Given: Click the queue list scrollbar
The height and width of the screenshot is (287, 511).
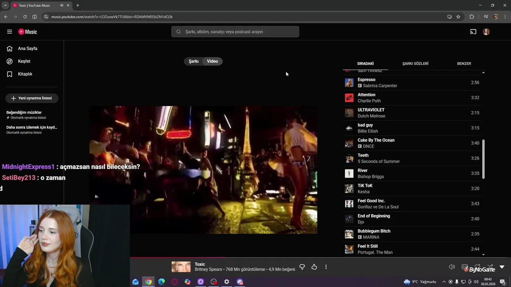Looking at the screenshot, I should point(483,159).
